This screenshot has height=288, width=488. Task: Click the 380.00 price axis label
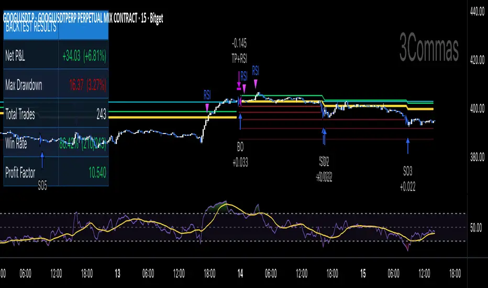coord(477,157)
